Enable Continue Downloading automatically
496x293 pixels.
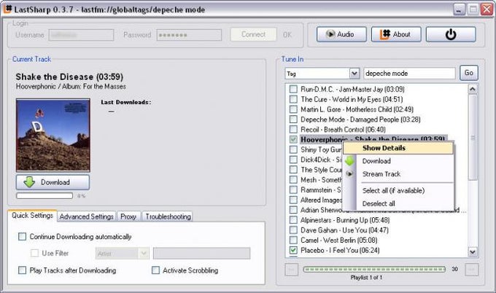22,236
